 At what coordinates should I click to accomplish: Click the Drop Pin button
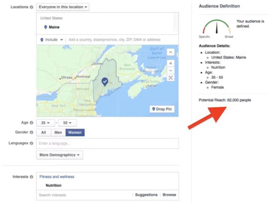click(x=162, y=109)
